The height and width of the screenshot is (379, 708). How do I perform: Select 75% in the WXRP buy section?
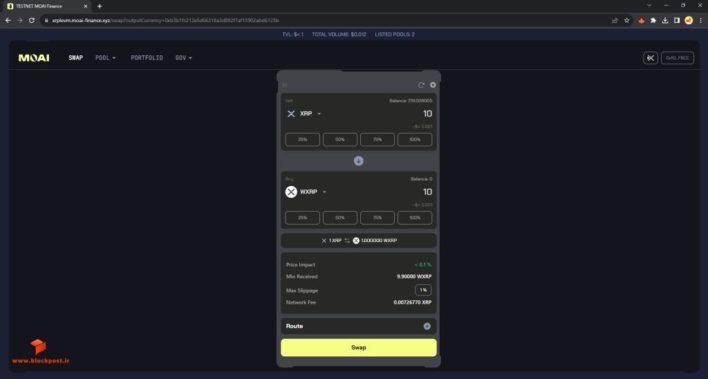pos(378,218)
